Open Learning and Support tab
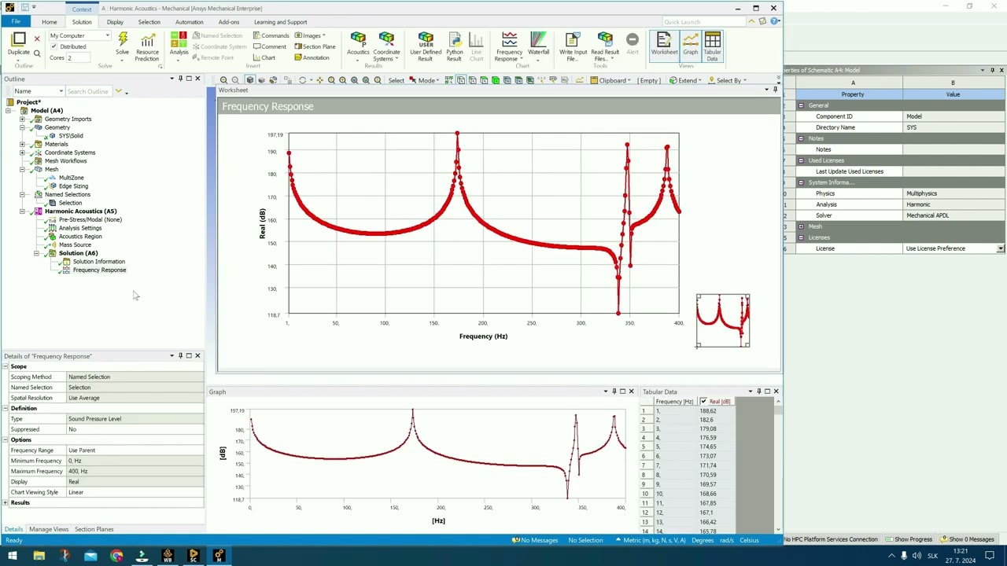Image resolution: width=1007 pixels, height=566 pixels. (x=280, y=22)
